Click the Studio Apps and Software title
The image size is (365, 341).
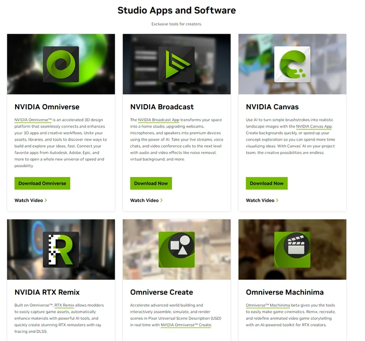pos(177,10)
